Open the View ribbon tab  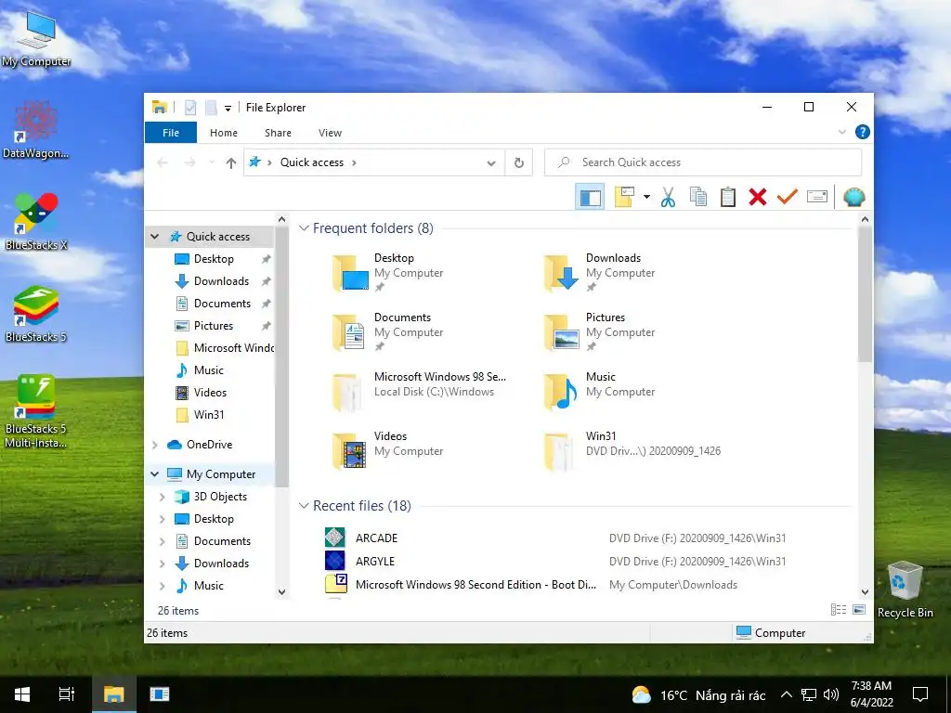(330, 133)
